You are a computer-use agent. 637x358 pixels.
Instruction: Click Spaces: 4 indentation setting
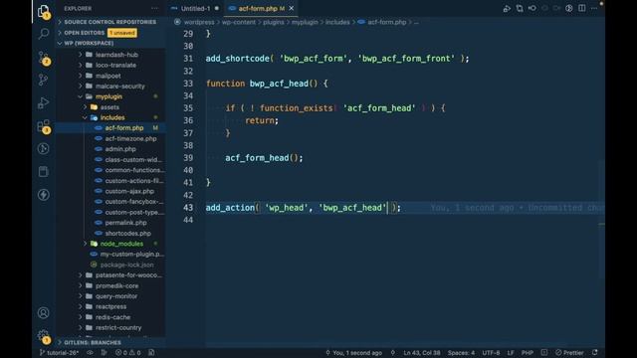[x=461, y=352]
